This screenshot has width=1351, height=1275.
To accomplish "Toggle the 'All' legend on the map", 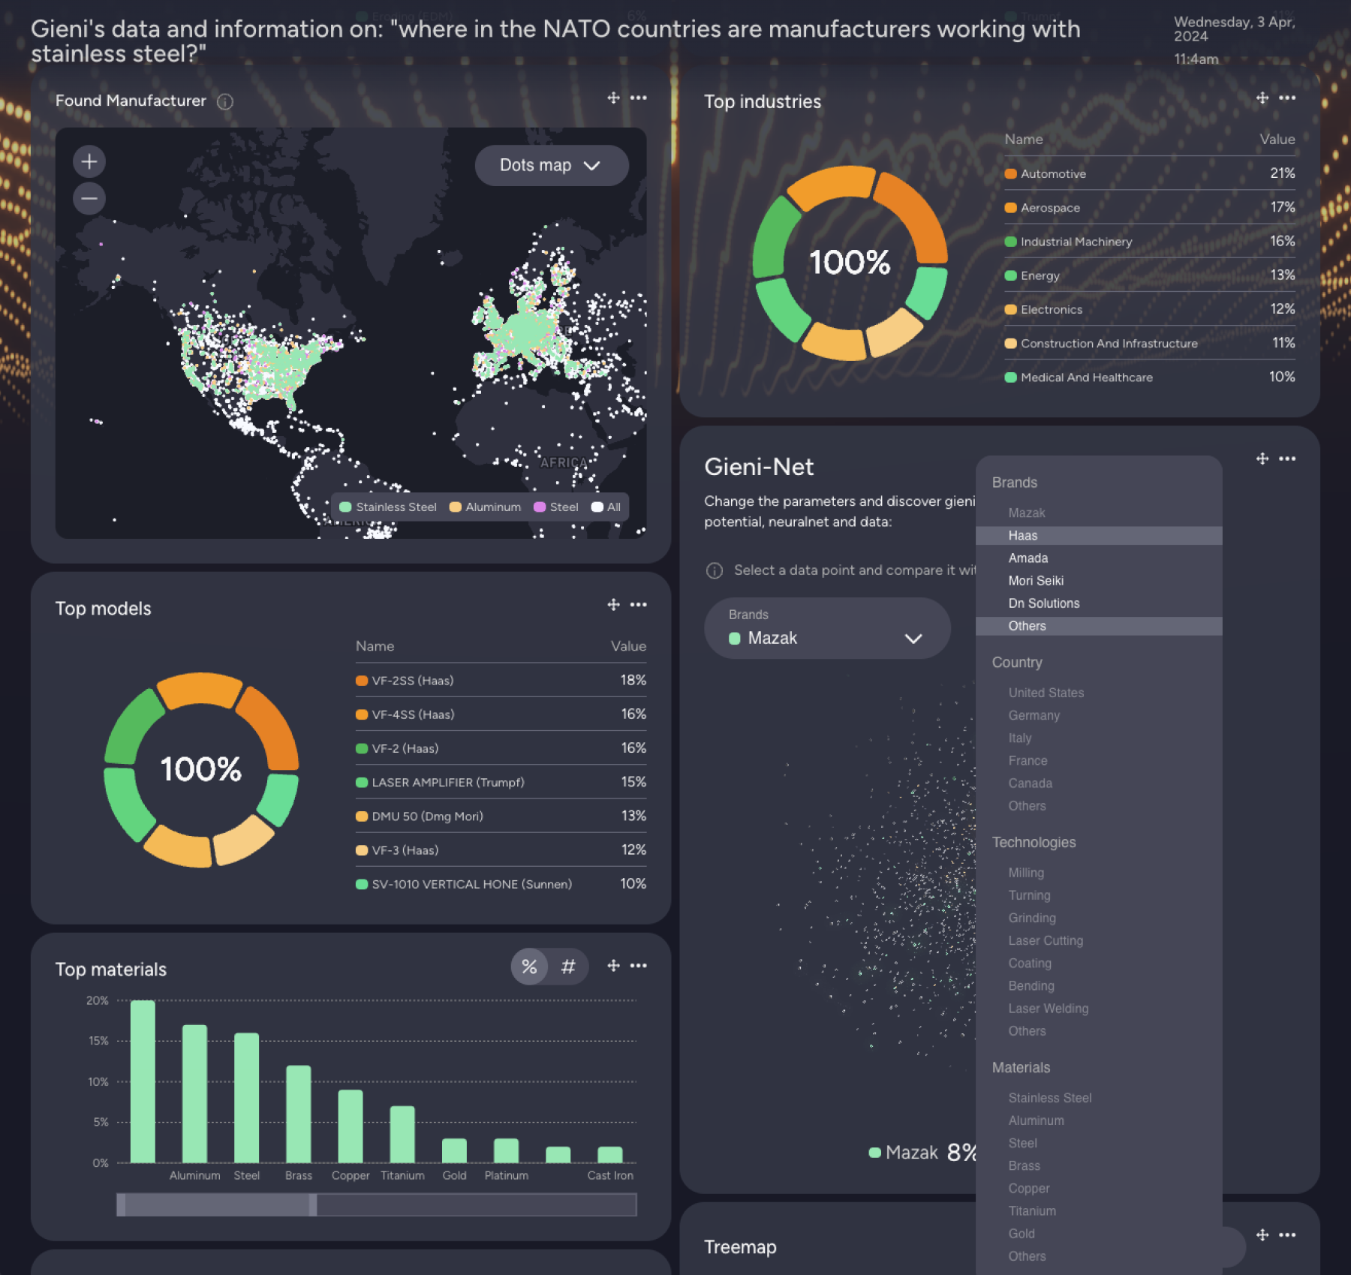I will tap(605, 507).
